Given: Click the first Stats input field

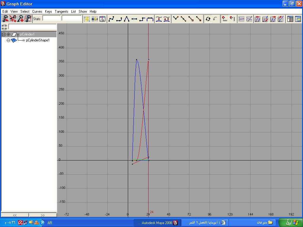Looking at the screenshot, I should 51,18.
